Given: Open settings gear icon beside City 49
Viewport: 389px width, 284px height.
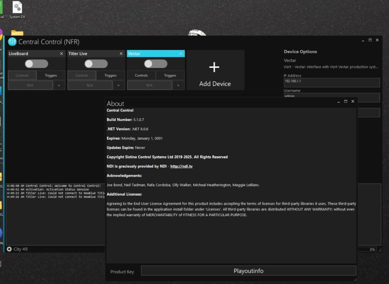Looking at the screenshot, I should pyautogui.click(x=9, y=249).
